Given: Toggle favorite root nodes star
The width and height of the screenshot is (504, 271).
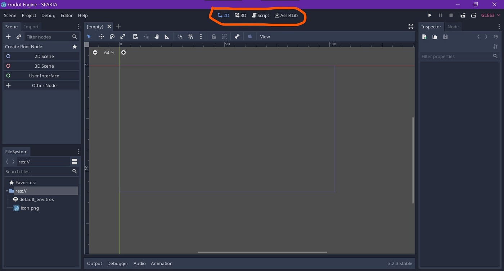Looking at the screenshot, I should pos(75,47).
